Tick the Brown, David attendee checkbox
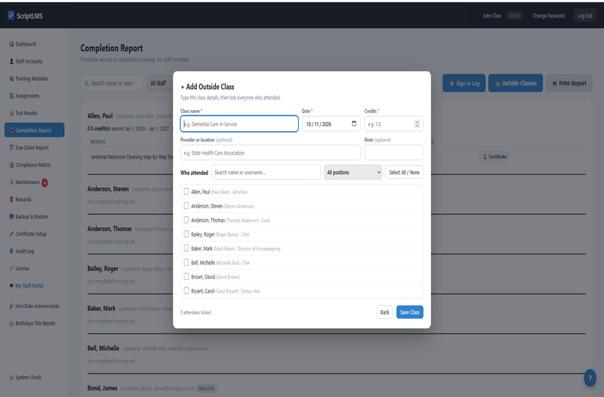Image resolution: width=604 pixels, height=397 pixels. coord(186,276)
